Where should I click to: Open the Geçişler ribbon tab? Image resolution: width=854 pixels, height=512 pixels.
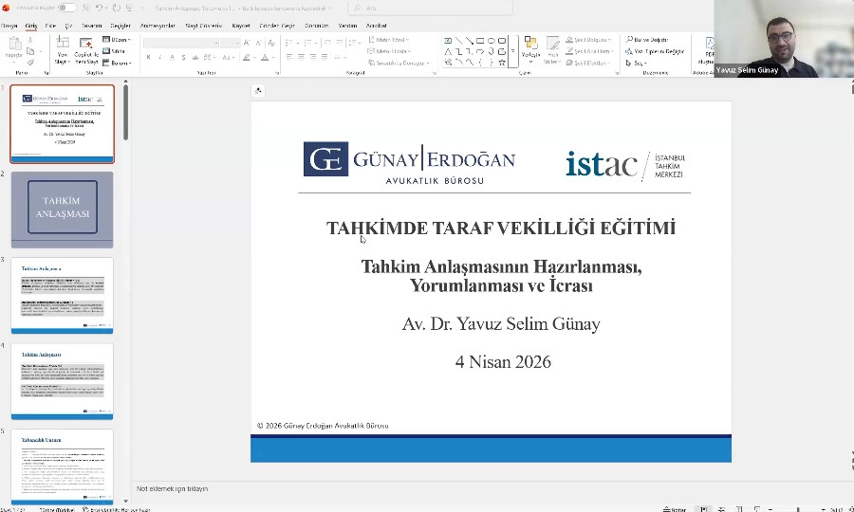[x=121, y=26]
